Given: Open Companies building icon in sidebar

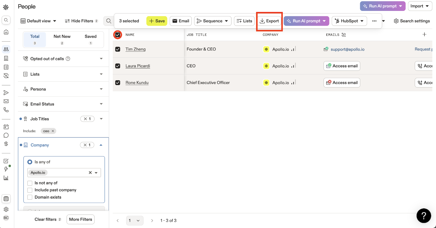Looking at the screenshot, I should [6, 58].
